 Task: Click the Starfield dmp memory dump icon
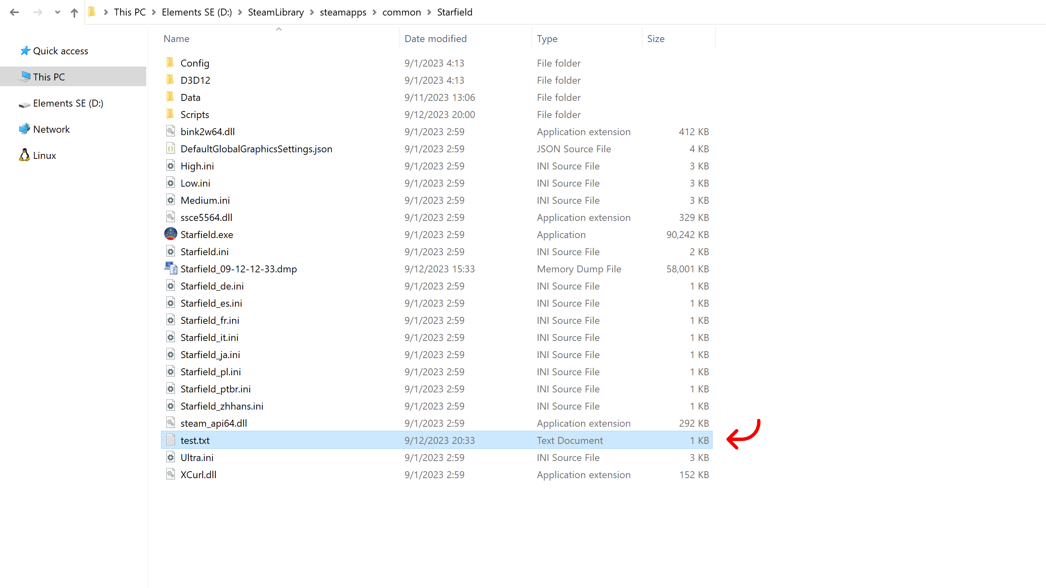(170, 268)
